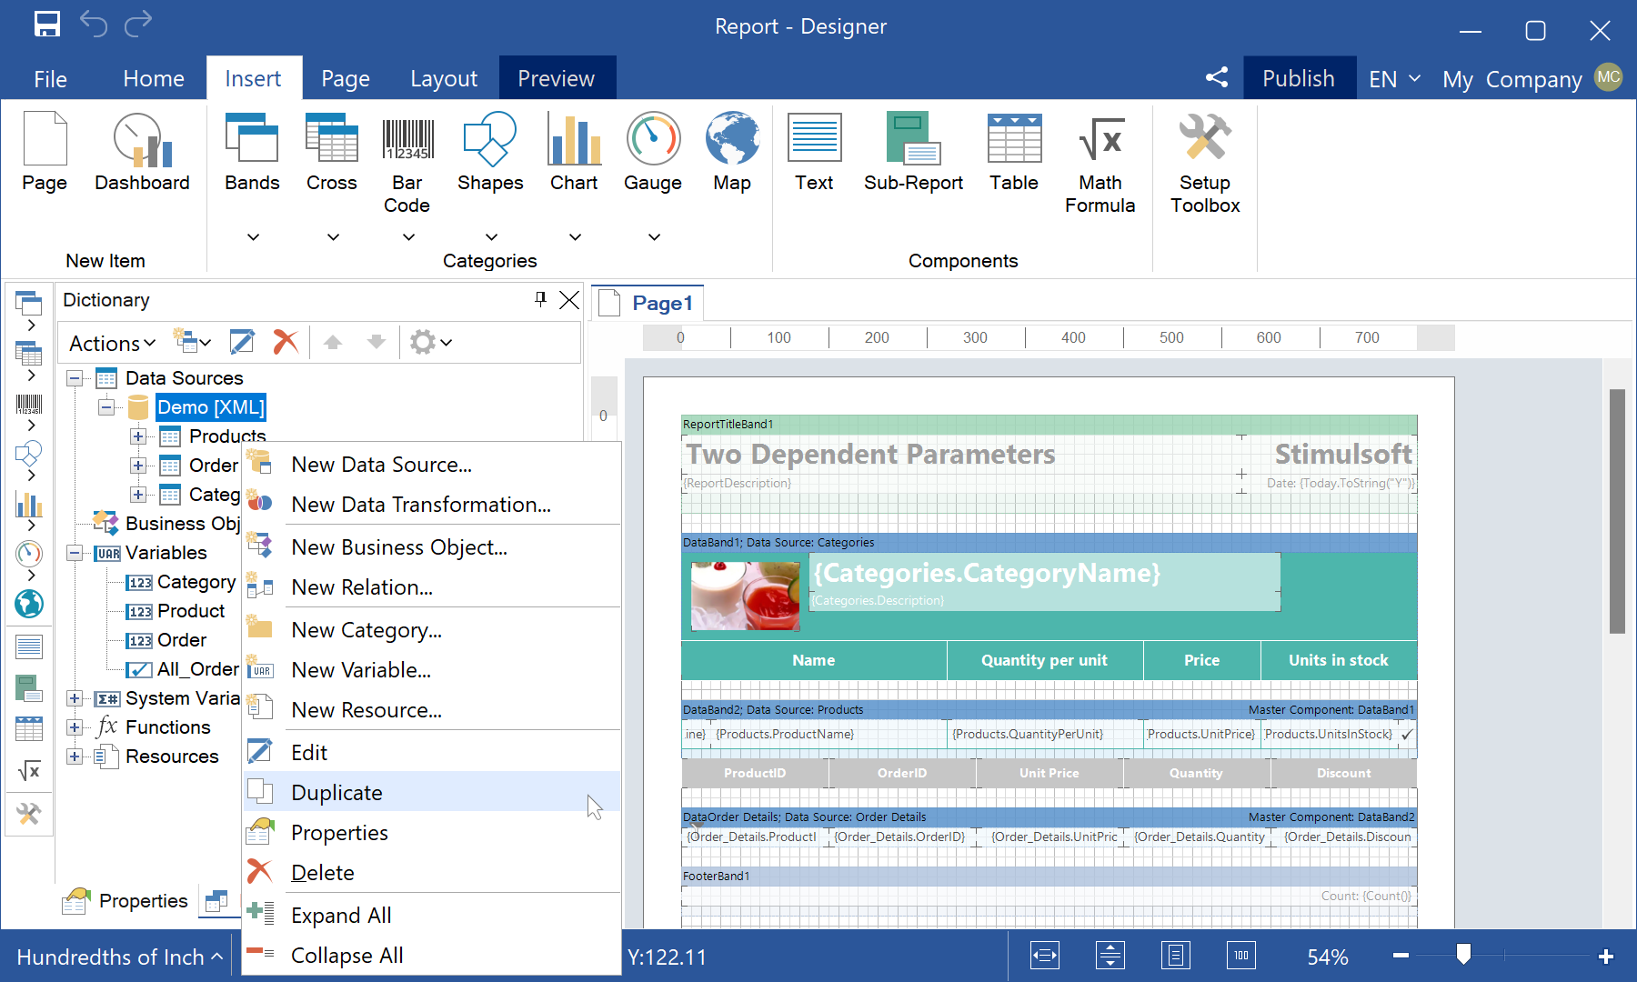Click the Share icon
This screenshot has height=982, width=1637.
1217,77
